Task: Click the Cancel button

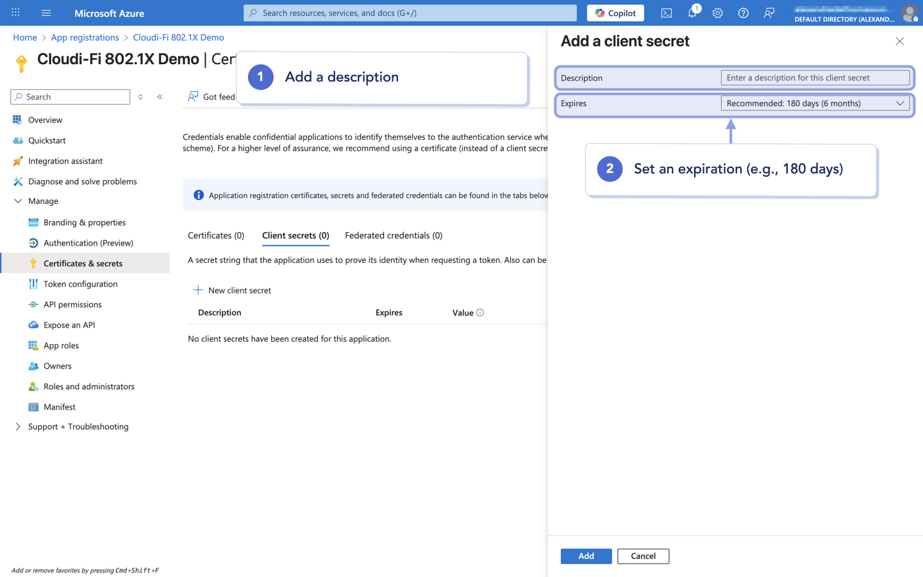Action: [x=643, y=556]
